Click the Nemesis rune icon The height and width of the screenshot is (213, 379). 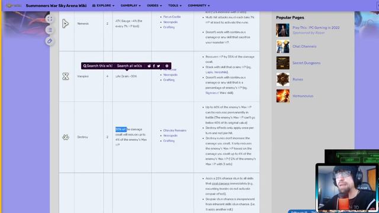[x=66, y=24]
